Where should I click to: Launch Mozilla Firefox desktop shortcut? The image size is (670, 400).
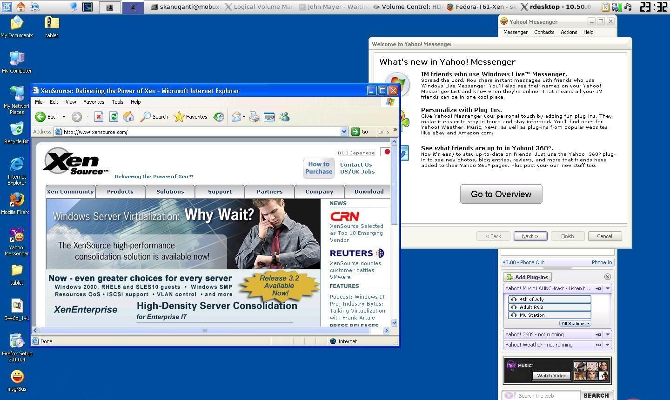coord(16,204)
